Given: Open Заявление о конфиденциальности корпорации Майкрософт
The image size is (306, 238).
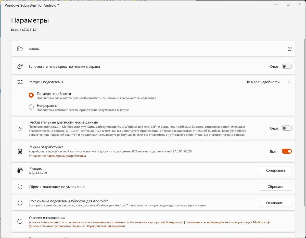Looking at the screenshot, I should point(228,222).
